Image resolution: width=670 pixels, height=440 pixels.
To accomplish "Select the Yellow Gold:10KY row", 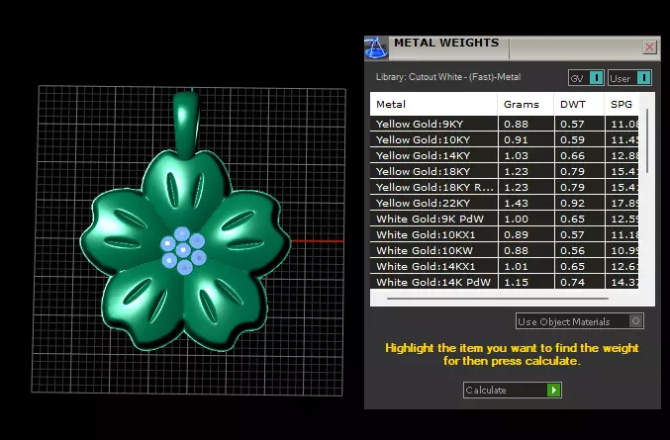I will click(x=504, y=139).
